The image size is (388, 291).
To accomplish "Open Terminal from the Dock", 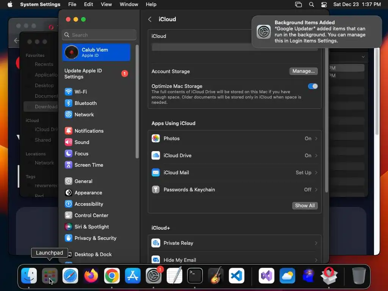I will 195,275.
